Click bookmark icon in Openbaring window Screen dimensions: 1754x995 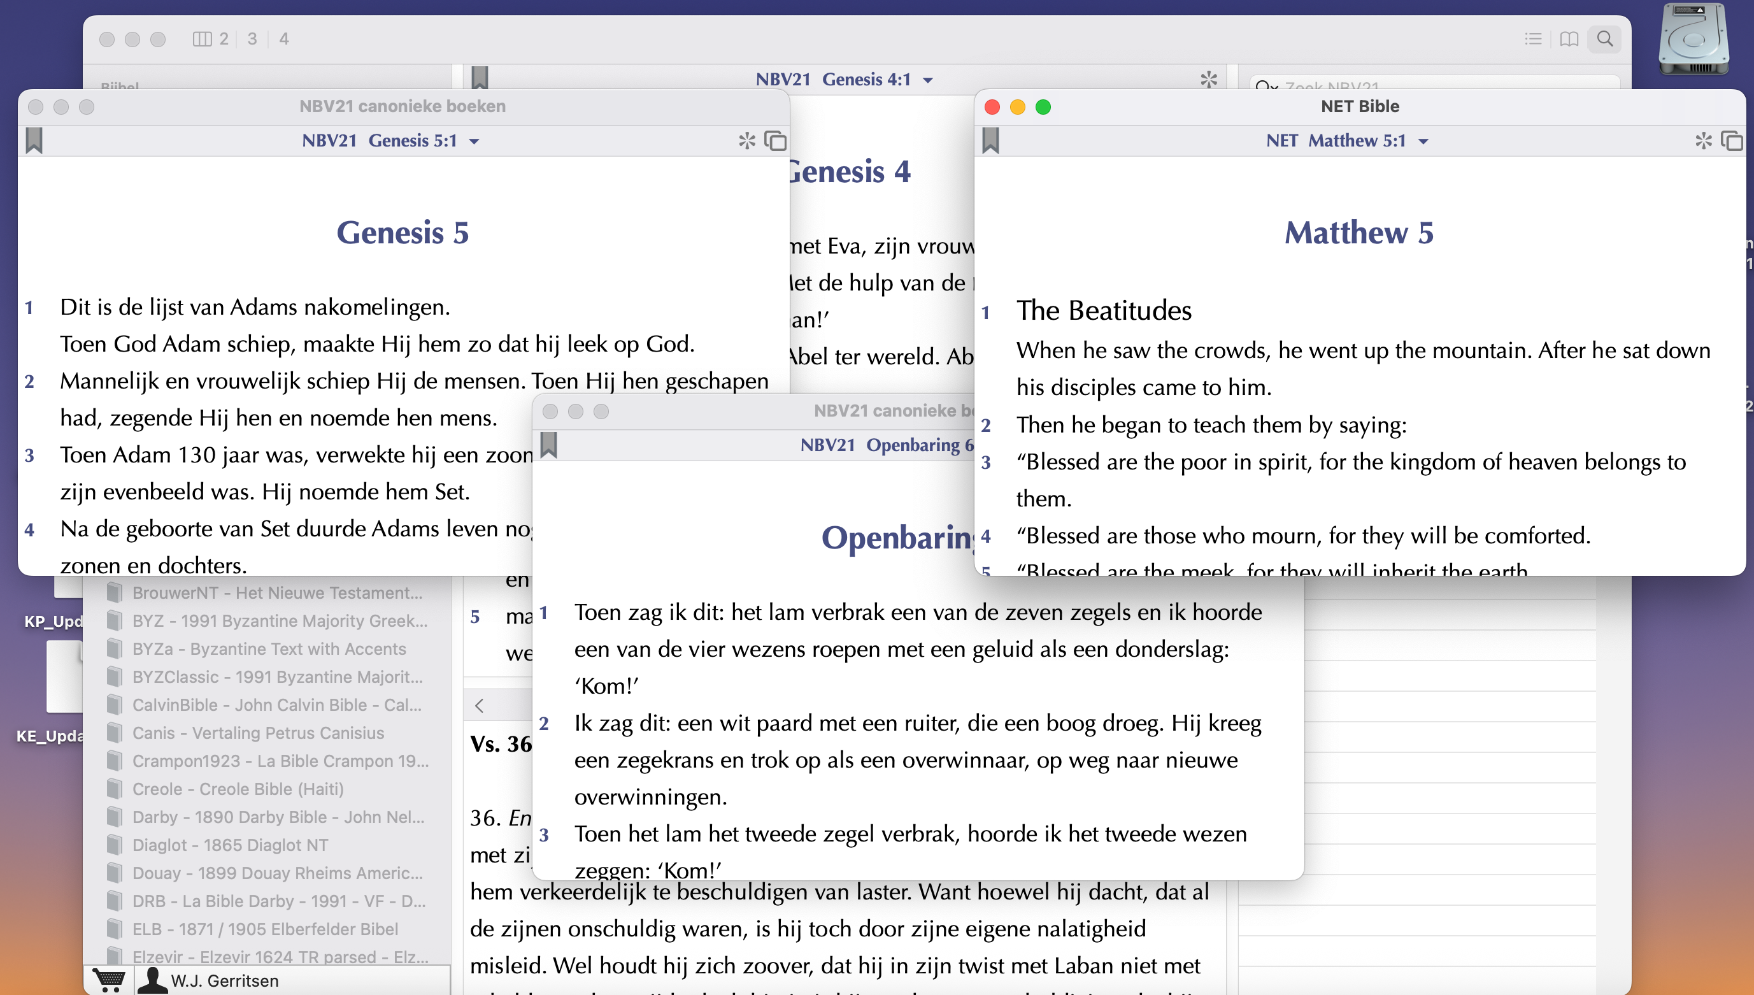(x=548, y=445)
